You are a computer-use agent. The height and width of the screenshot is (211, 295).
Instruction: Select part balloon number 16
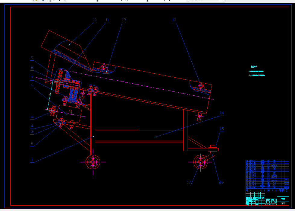(x=222, y=182)
